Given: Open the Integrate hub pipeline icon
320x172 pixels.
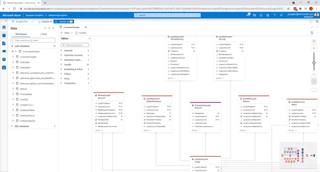Looking at the screenshot, I should tap(4, 51).
